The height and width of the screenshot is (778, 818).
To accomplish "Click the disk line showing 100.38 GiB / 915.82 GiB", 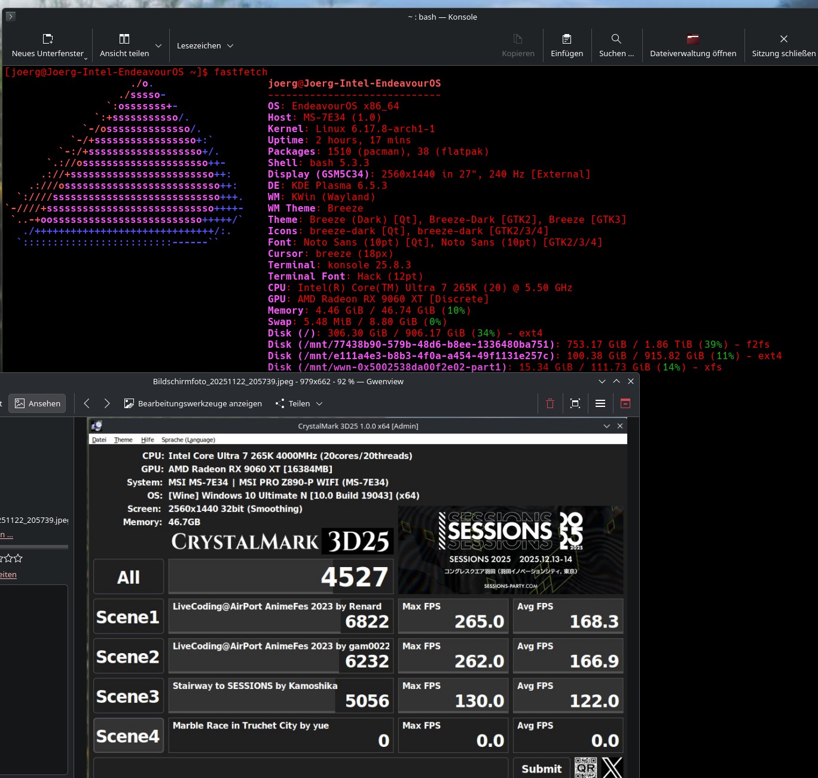I will tap(524, 356).
